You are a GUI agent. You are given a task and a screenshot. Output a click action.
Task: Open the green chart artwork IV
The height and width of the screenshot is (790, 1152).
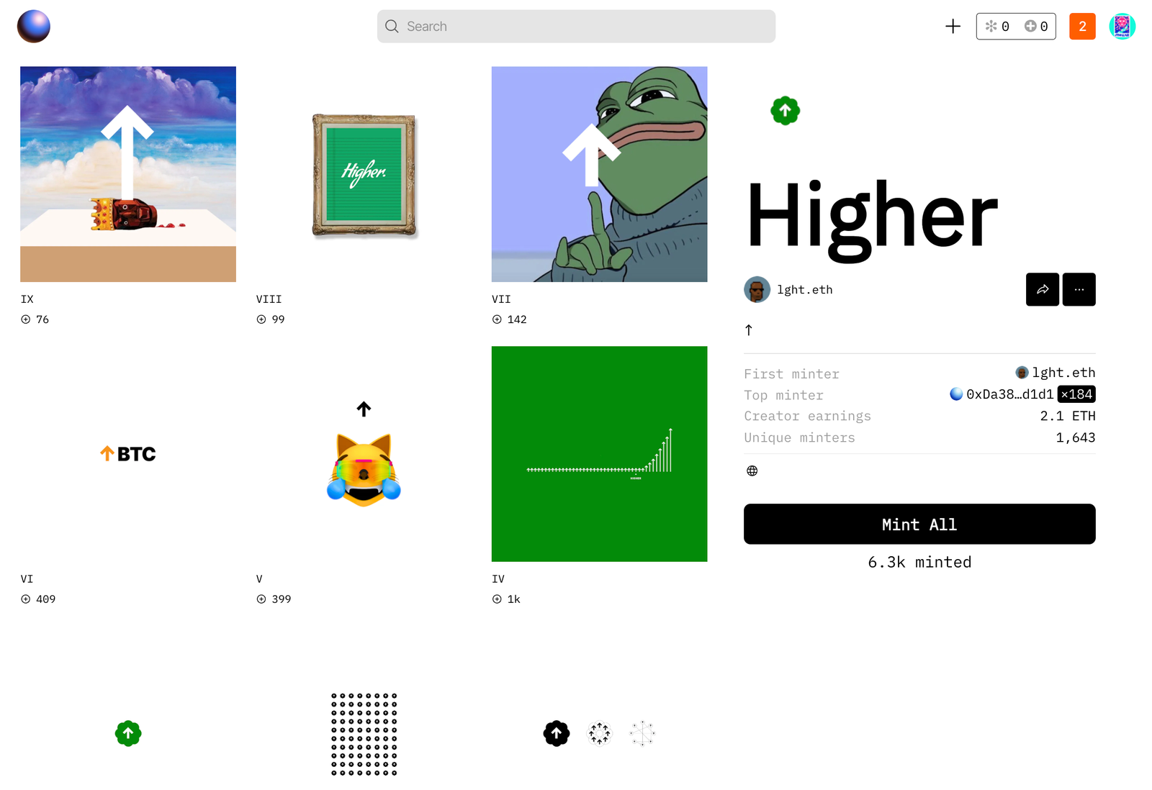coord(599,454)
